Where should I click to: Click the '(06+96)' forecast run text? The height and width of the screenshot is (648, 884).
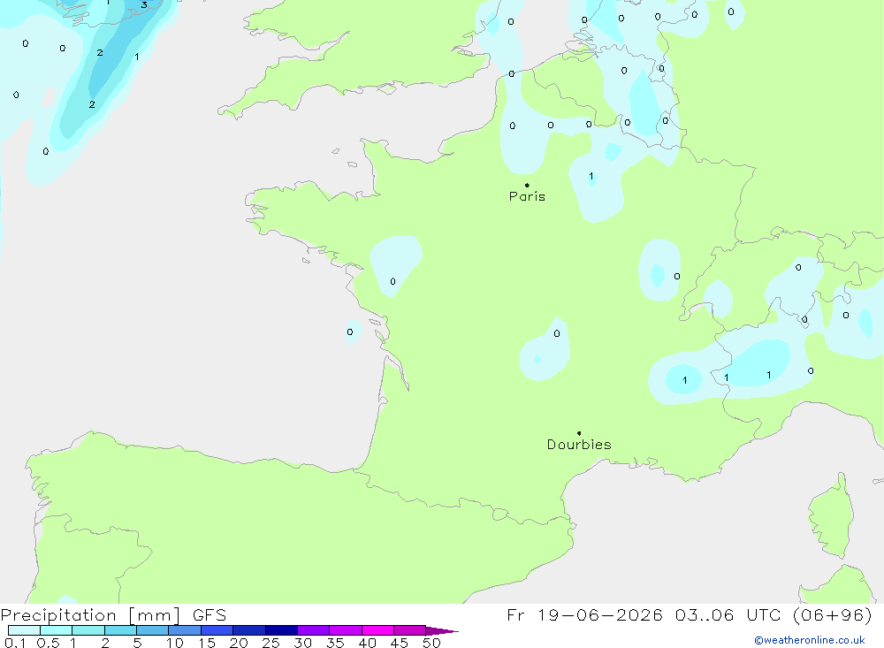[x=832, y=615]
